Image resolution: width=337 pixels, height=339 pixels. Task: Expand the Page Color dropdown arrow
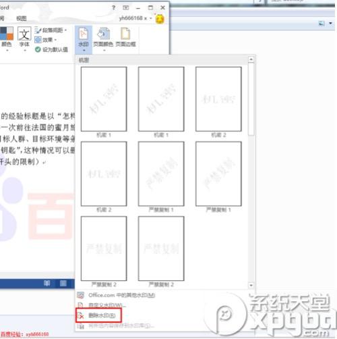pyautogui.click(x=104, y=51)
